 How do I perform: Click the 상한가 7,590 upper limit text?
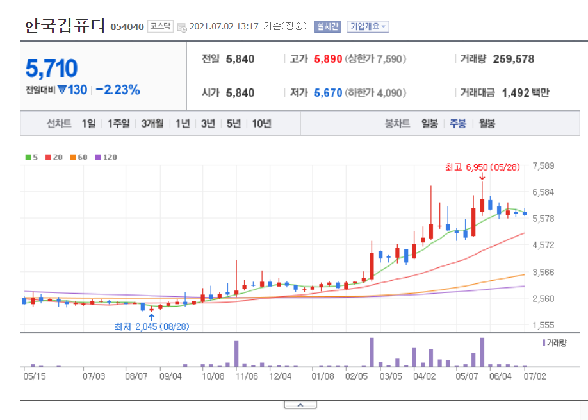[375, 59]
